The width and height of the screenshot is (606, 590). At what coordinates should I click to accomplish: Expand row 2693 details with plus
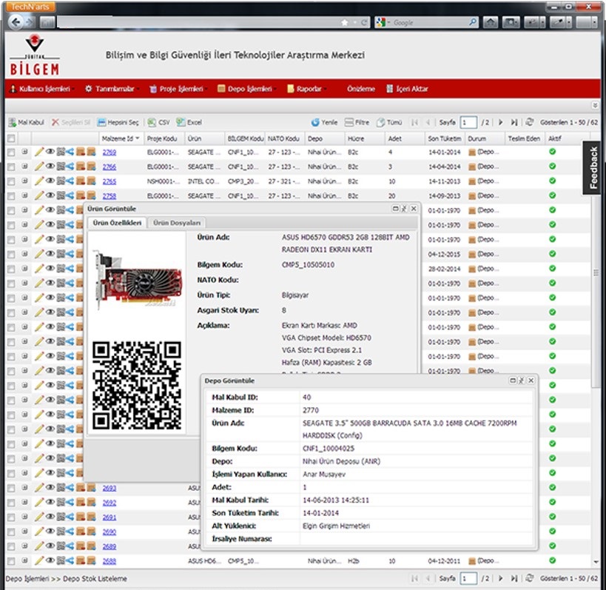24,488
